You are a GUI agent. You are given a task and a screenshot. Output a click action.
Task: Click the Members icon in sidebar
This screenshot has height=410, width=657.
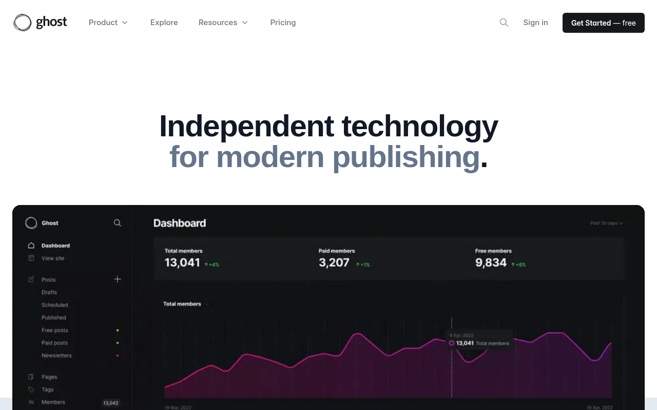(x=31, y=402)
